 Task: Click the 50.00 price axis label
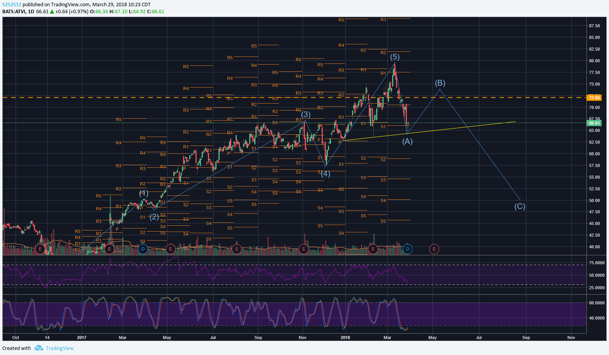594,200
